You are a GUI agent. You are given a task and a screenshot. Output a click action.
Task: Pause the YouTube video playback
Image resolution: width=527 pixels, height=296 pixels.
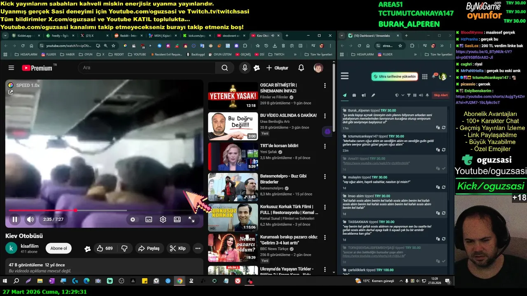click(x=15, y=220)
